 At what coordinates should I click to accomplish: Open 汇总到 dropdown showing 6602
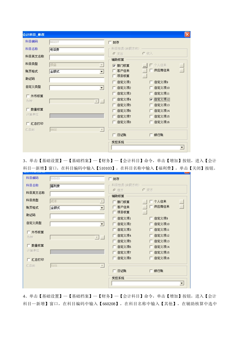102,130
